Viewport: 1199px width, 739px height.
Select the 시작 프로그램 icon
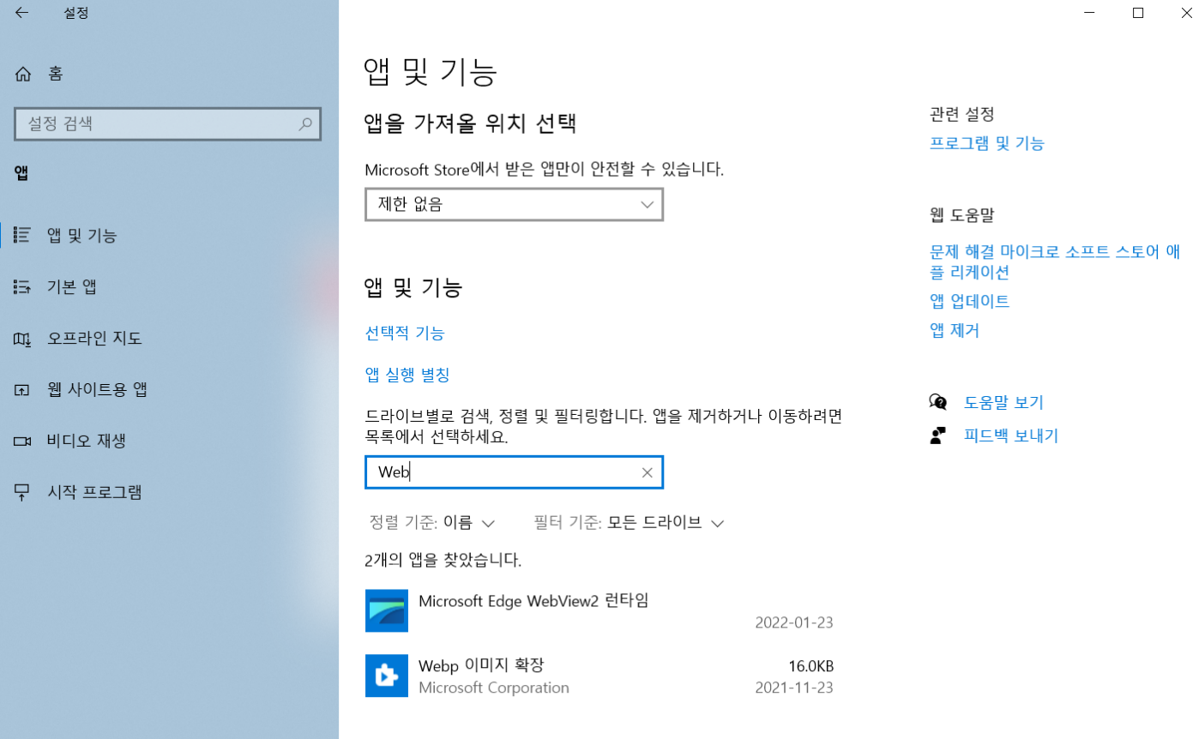23,493
